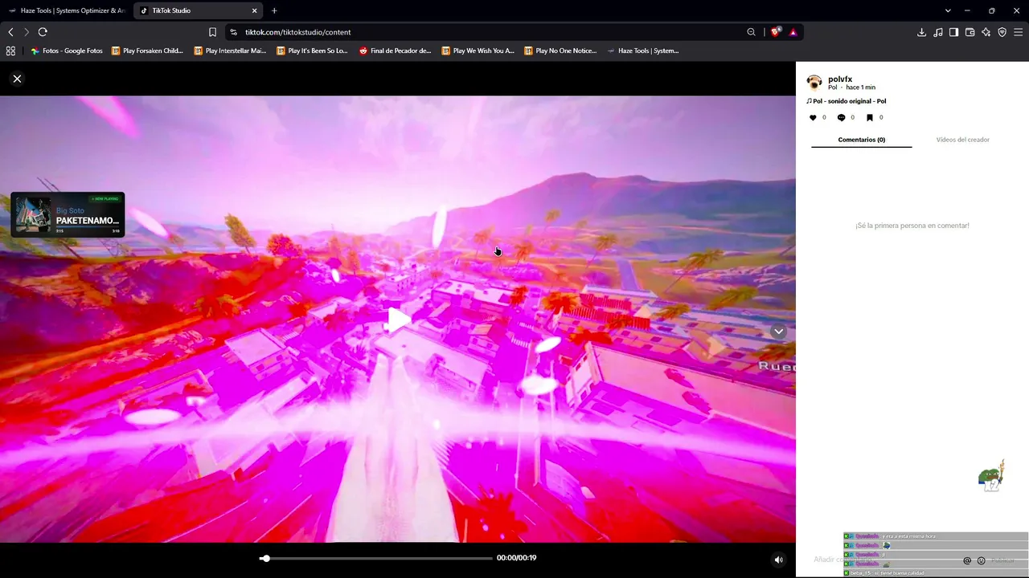Close the TikTok Studio tab
Viewport: 1029px width, 578px height.
point(255,10)
